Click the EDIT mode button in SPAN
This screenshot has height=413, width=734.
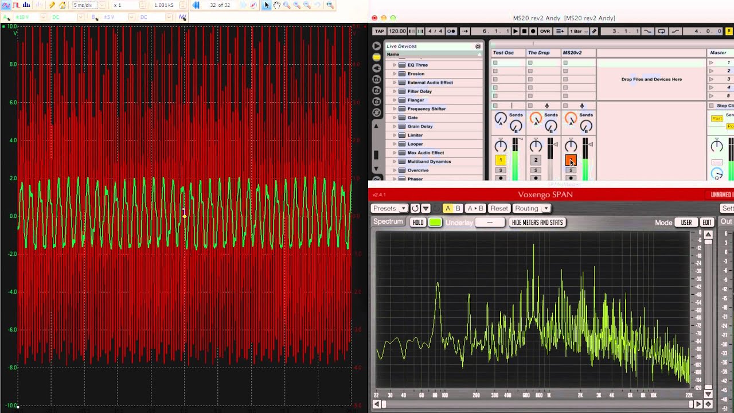tap(707, 223)
